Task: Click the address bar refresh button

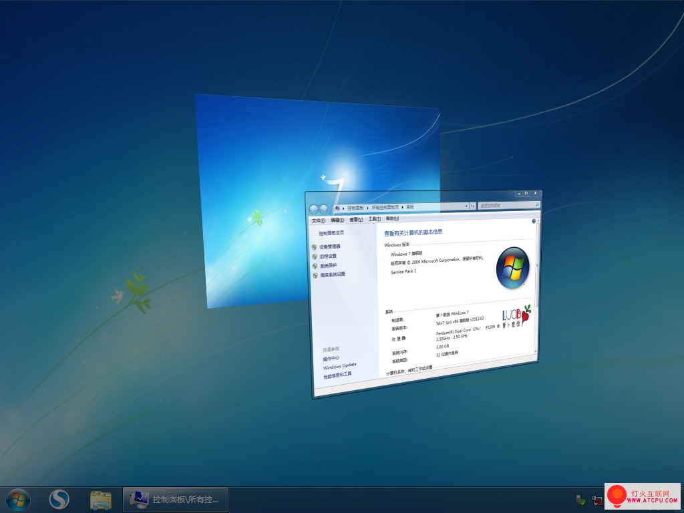Action: [472, 206]
